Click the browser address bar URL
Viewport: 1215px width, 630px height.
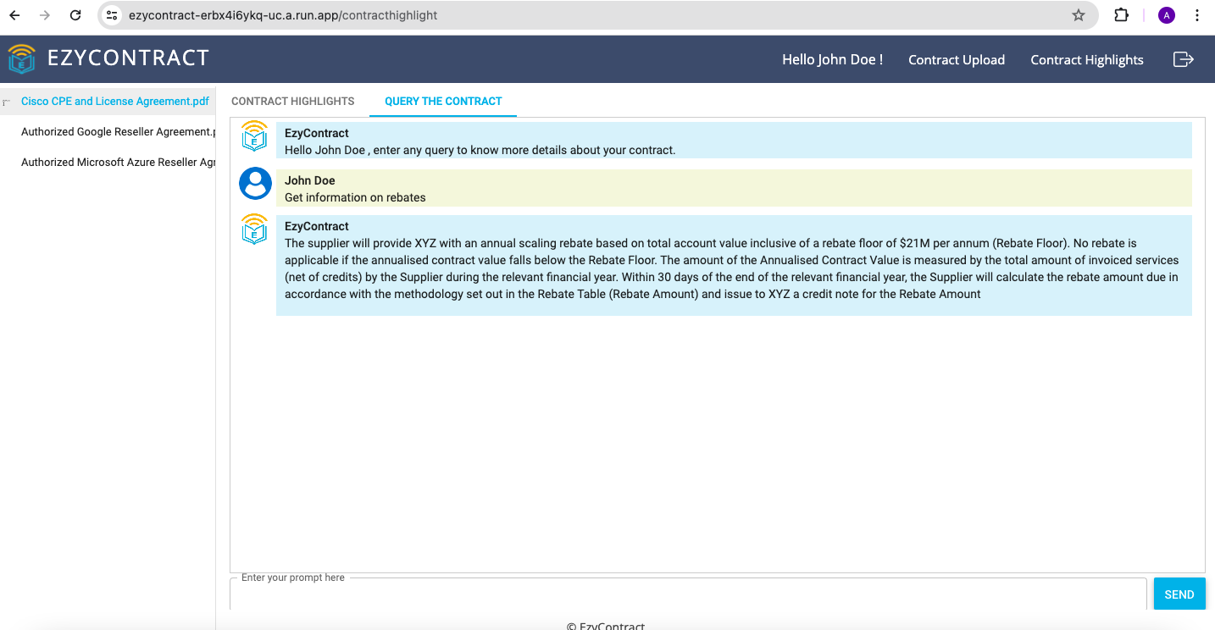(x=283, y=15)
